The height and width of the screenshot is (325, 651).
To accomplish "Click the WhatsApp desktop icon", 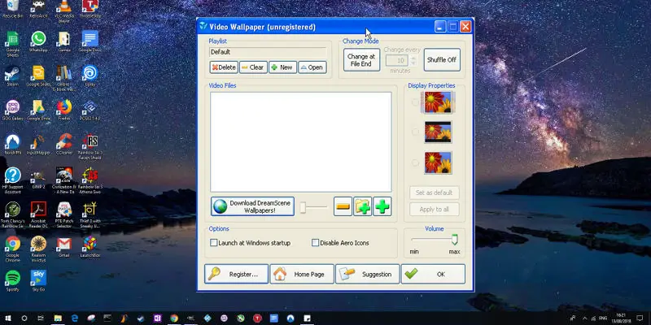I will pyautogui.click(x=38, y=42).
